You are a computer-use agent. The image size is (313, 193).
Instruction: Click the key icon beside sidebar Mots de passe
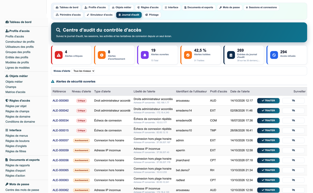(7, 184)
